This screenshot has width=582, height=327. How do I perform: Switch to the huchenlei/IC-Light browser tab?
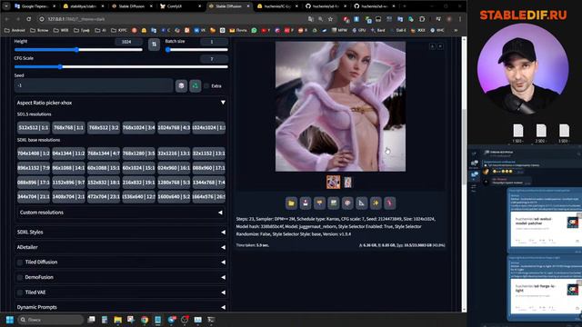pyautogui.click(x=277, y=6)
